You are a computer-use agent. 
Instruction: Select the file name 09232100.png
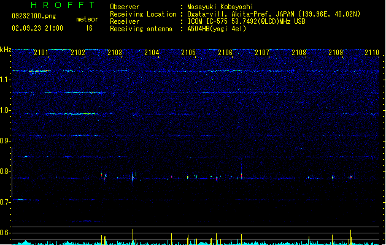coord(34,16)
